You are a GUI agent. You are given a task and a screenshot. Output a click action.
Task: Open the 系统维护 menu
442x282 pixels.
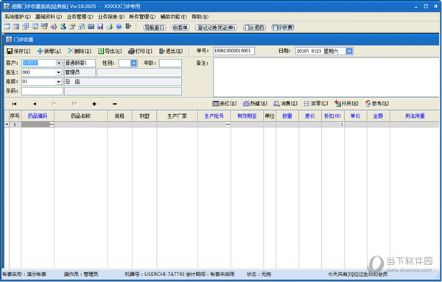(x=17, y=17)
